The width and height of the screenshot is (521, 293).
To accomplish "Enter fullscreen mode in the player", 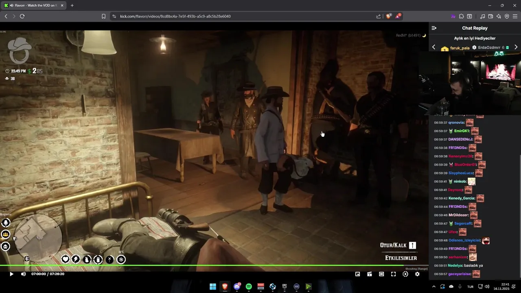I will coord(393,274).
